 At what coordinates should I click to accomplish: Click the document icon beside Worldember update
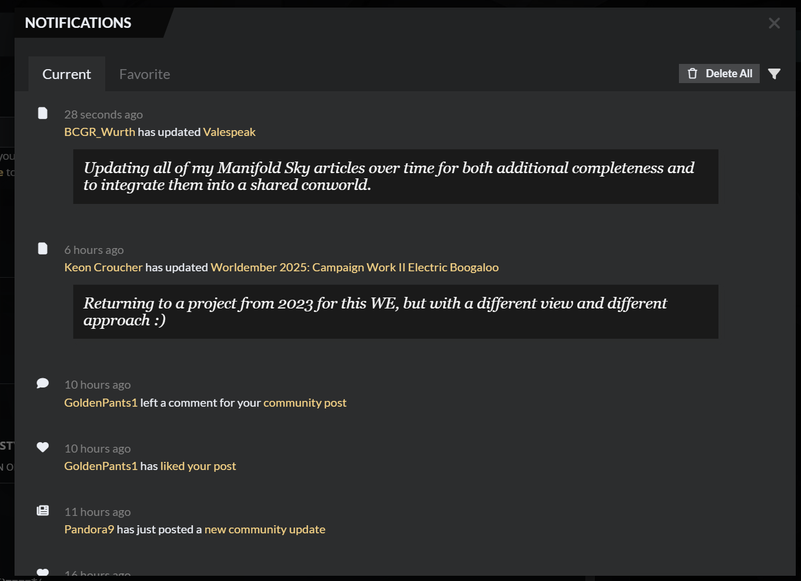tap(42, 249)
